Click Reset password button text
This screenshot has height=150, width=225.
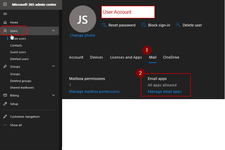[122, 25]
